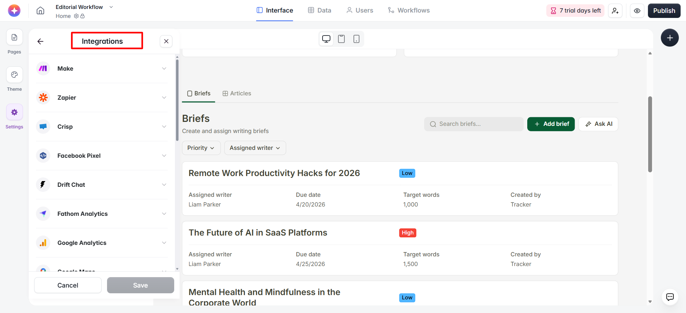This screenshot has width=686, height=313.
Task: Click the High priority badge
Action: (x=408, y=233)
